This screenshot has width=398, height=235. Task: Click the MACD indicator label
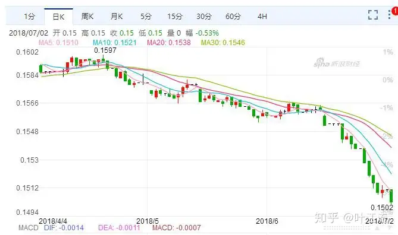coord(28,228)
